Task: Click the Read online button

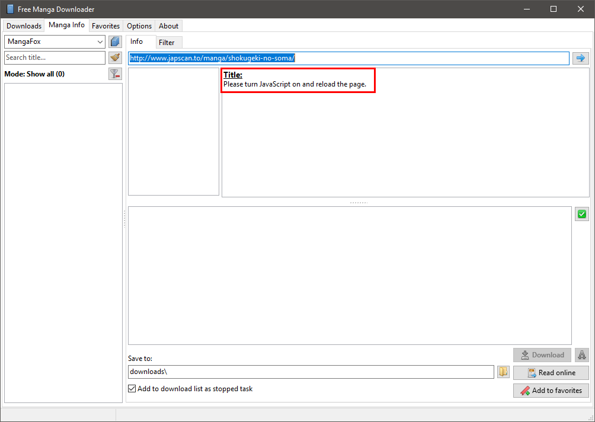Action: click(551, 373)
